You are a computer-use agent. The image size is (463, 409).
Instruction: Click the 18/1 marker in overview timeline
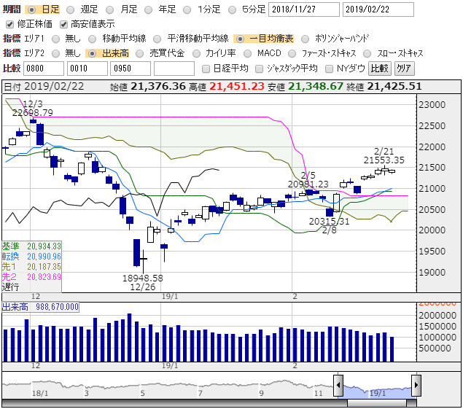click(x=40, y=394)
